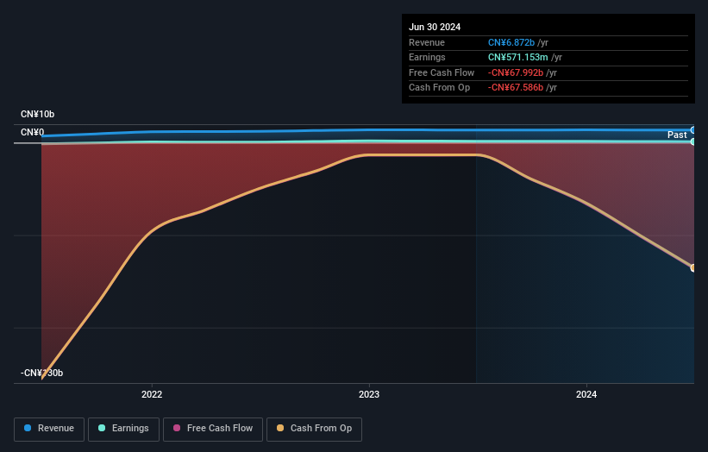Click the Jun 30 2024 tooltip date
This screenshot has width=708, height=452.
435,27
